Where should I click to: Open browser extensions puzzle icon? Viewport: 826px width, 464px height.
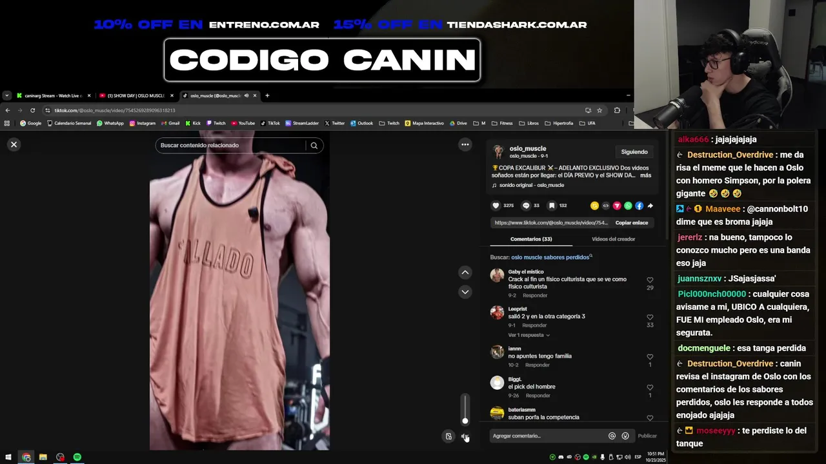tap(617, 110)
